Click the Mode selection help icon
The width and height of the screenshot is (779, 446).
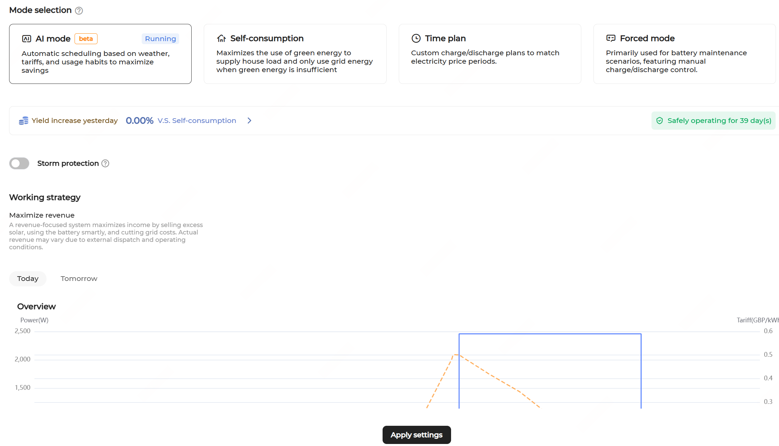79,11
